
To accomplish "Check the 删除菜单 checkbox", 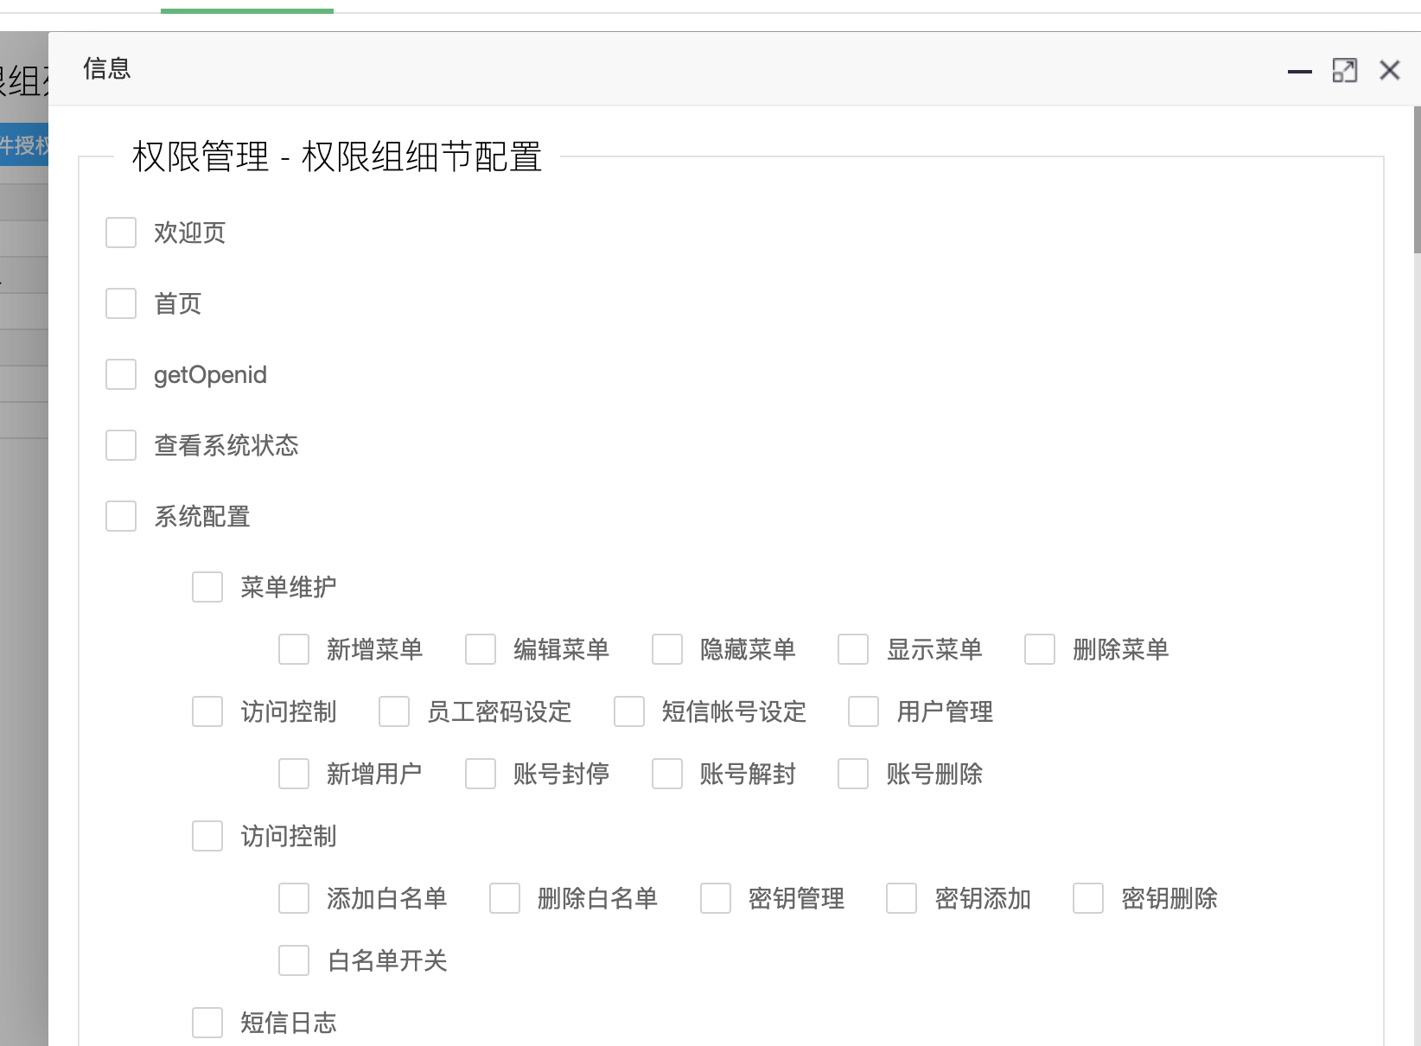I will click(1040, 649).
